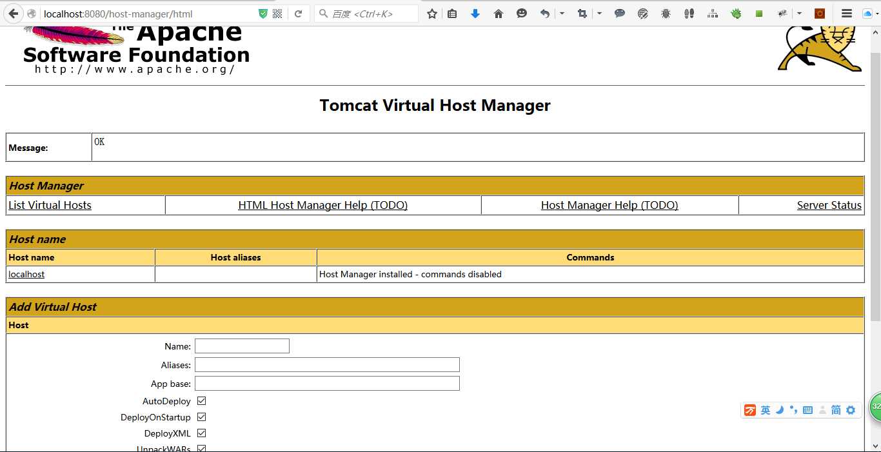
Task: Toggle punctuation mode in IME bar
Action: point(793,410)
